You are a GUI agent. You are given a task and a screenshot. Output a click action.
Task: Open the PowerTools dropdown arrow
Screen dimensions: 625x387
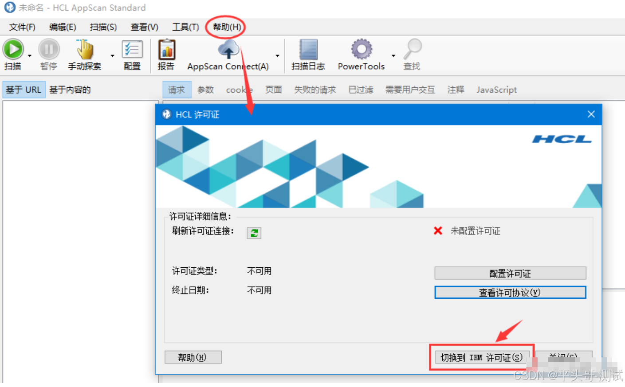coord(393,55)
